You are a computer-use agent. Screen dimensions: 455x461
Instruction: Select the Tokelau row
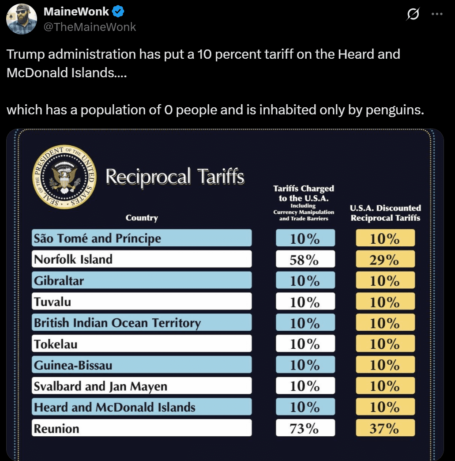(141, 343)
